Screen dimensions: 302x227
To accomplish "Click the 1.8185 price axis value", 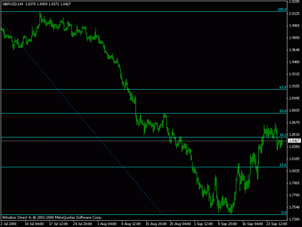I will (x=294, y=159).
